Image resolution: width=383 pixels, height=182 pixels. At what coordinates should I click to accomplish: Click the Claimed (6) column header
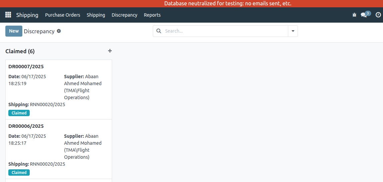click(20, 51)
